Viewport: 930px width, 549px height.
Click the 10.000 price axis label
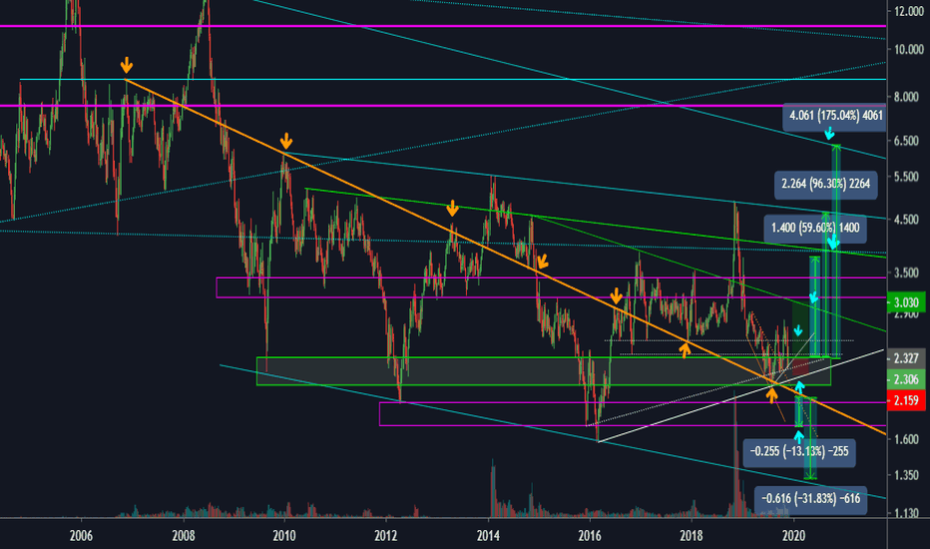click(908, 49)
